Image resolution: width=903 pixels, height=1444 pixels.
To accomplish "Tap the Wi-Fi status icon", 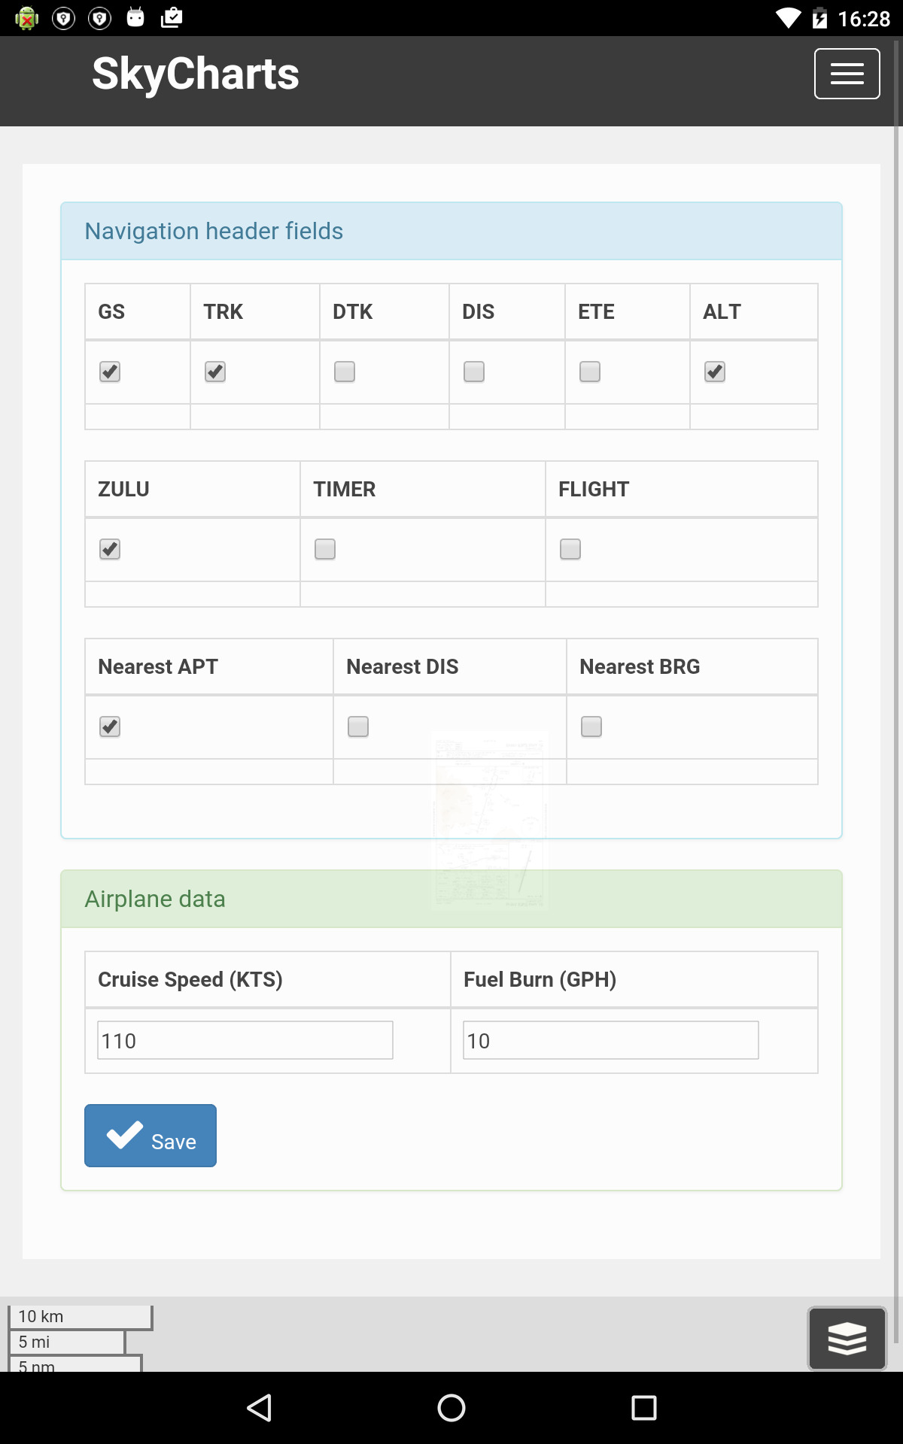I will click(x=789, y=18).
